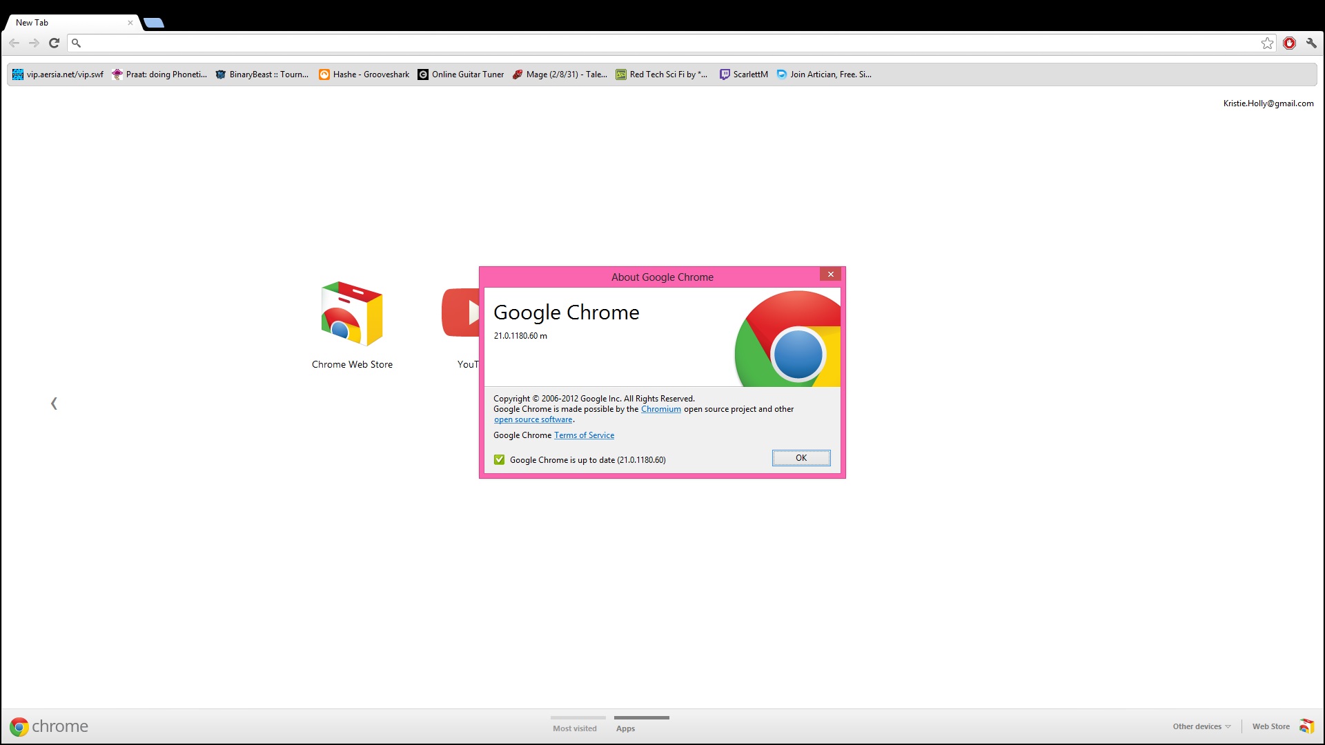1325x745 pixels.
Task: Open the Chromium open source project link
Action: coord(660,408)
